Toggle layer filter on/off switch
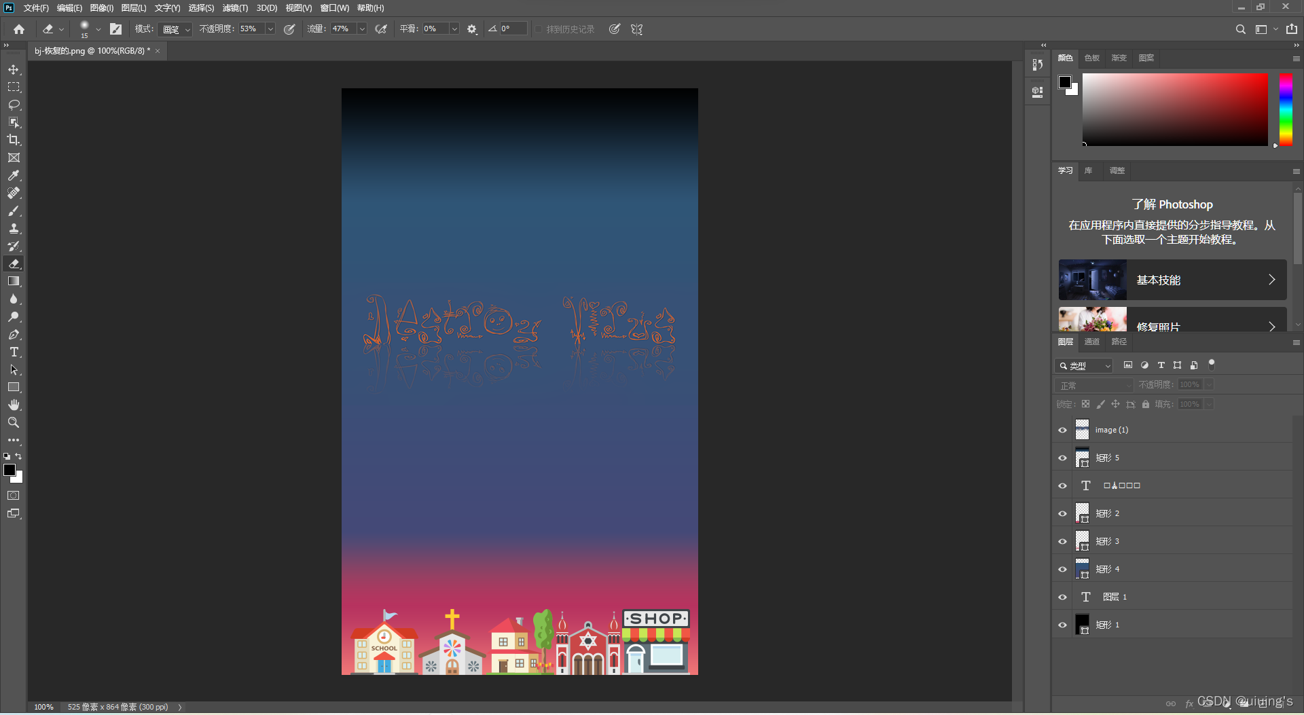1304x715 pixels. [1211, 364]
